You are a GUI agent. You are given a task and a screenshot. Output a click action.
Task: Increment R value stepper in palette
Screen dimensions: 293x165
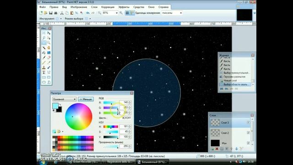130,101
